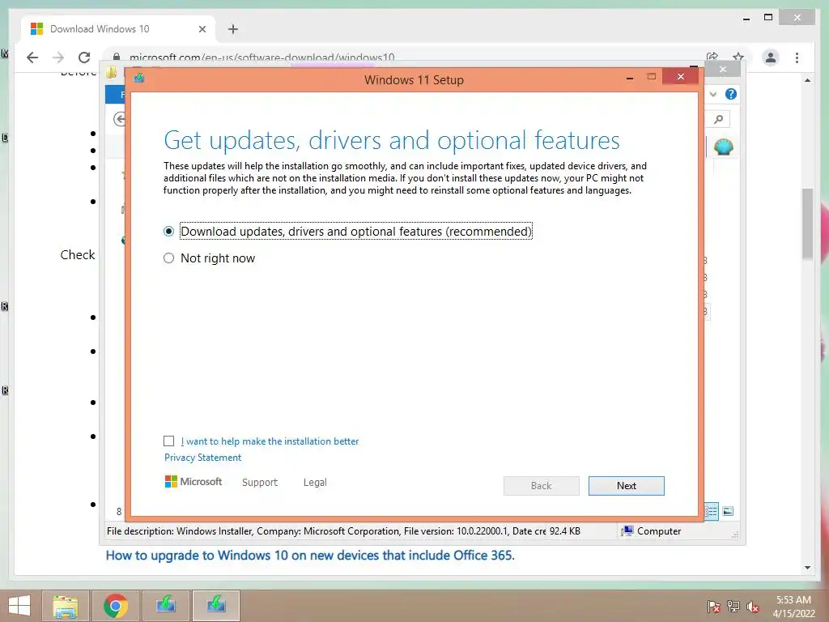Open the Legal link
This screenshot has height=622, width=829.
tap(315, 483)
